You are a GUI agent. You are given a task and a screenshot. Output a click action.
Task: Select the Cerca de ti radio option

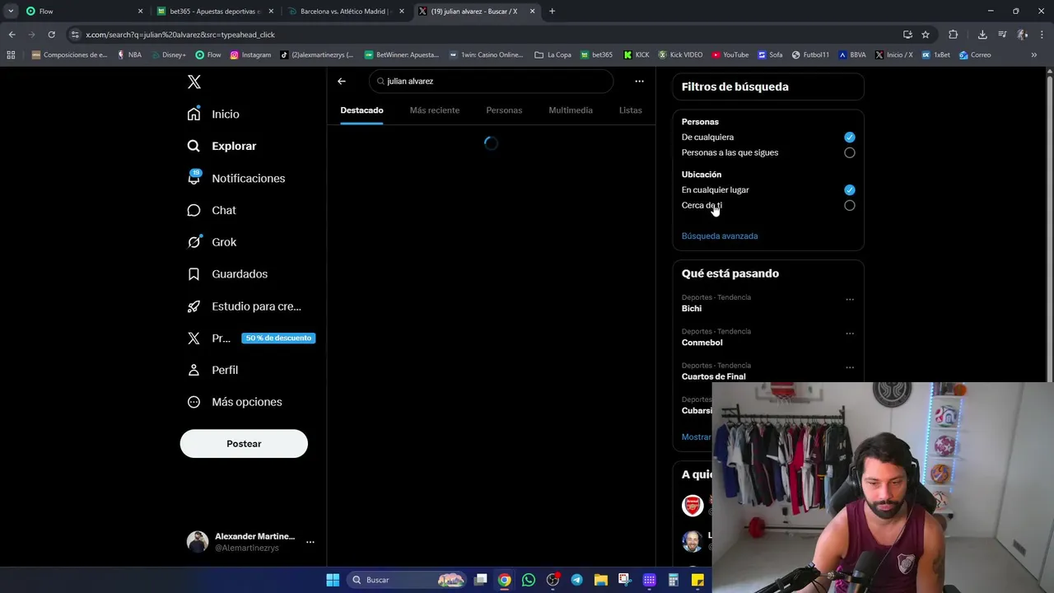(850, 205)
